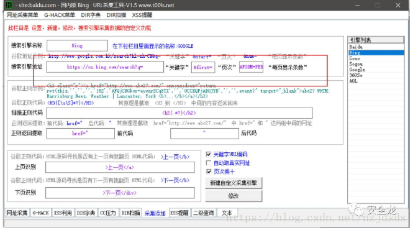Click the application icon in title bar
Screen dimensions: 413x230
[9, 5]
